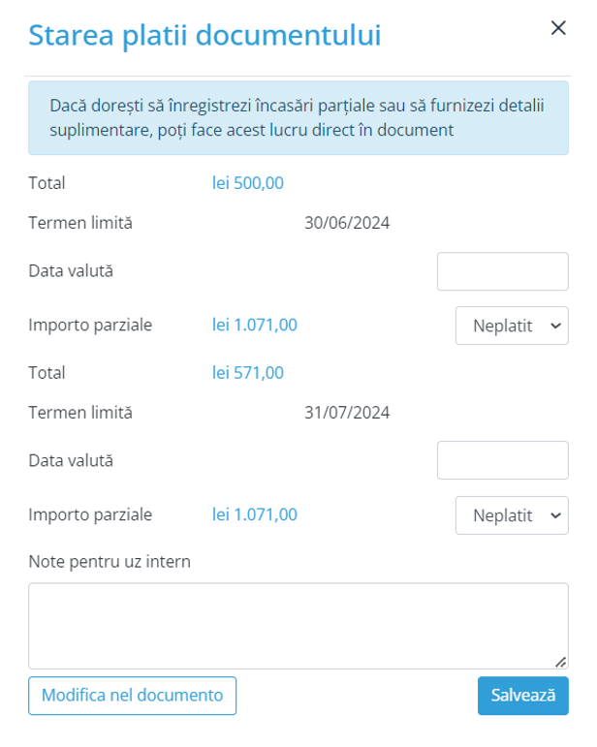Click the Termen limită label beside 31/07/2024
597x747 pixels.
[x=80, y=413]
